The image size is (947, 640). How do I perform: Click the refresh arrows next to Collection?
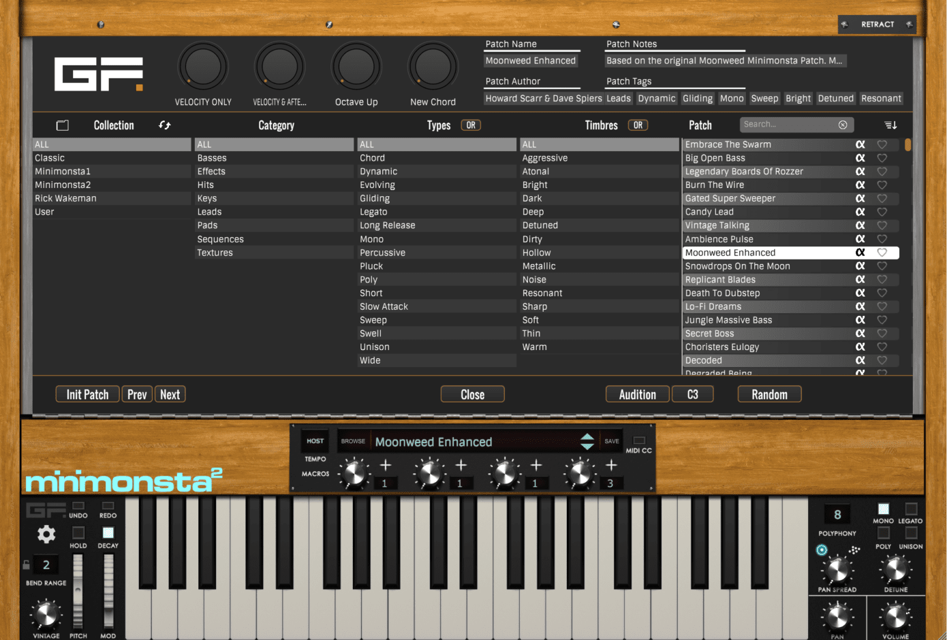[x=164, y=125]
